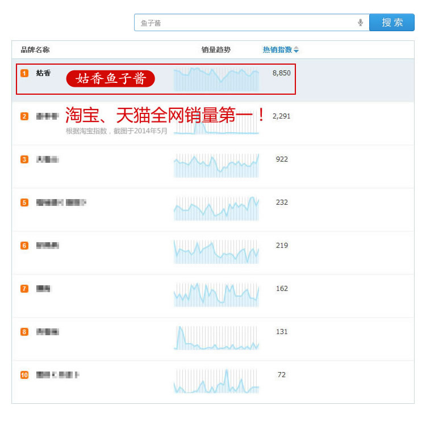
Task: Click the red 姑香鱼子酱 label
Action: (111, 78)
